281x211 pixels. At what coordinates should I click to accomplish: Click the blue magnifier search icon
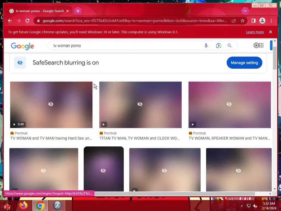229,46
